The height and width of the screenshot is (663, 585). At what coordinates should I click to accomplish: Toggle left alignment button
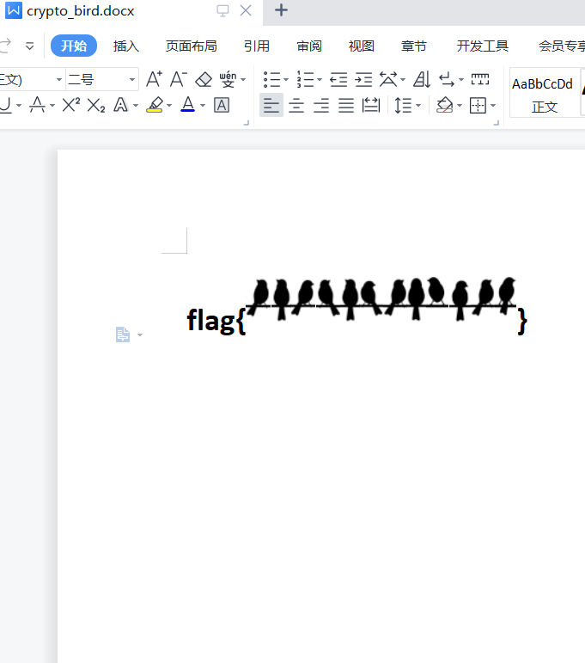(271, 106)
